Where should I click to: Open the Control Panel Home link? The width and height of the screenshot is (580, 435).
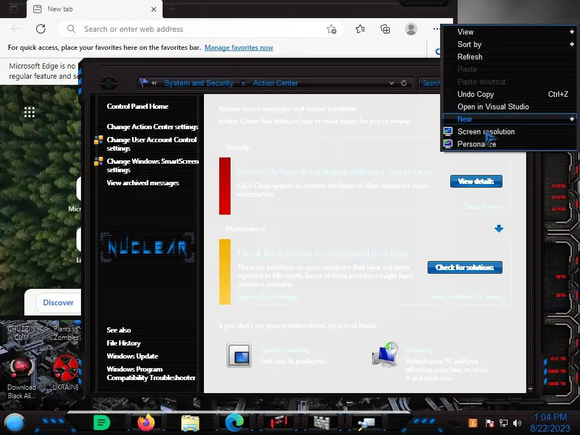click(138, 106)
